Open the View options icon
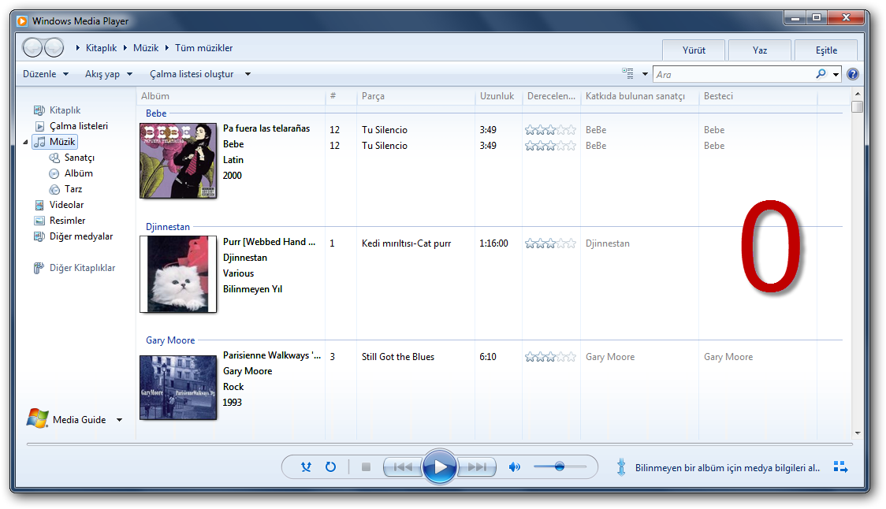 pos(627,73)
